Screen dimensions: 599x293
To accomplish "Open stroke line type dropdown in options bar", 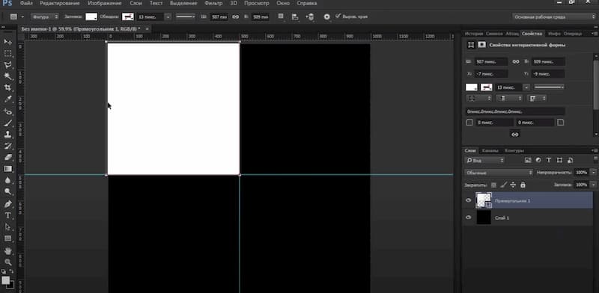I will 185,16.
